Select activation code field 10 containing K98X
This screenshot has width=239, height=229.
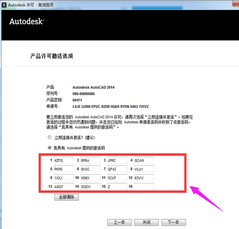pyautogui.click(x=90, y=178)
